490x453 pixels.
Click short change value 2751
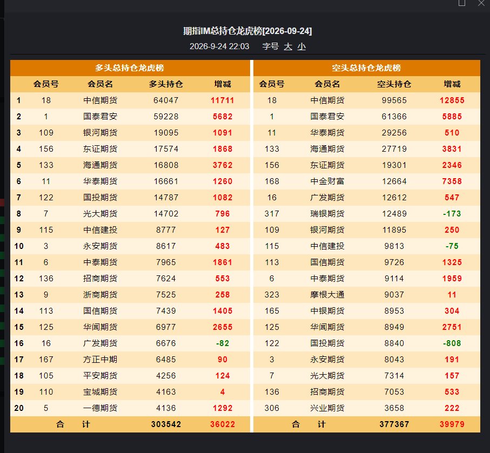pyautogui.click(x=452, y=327)
